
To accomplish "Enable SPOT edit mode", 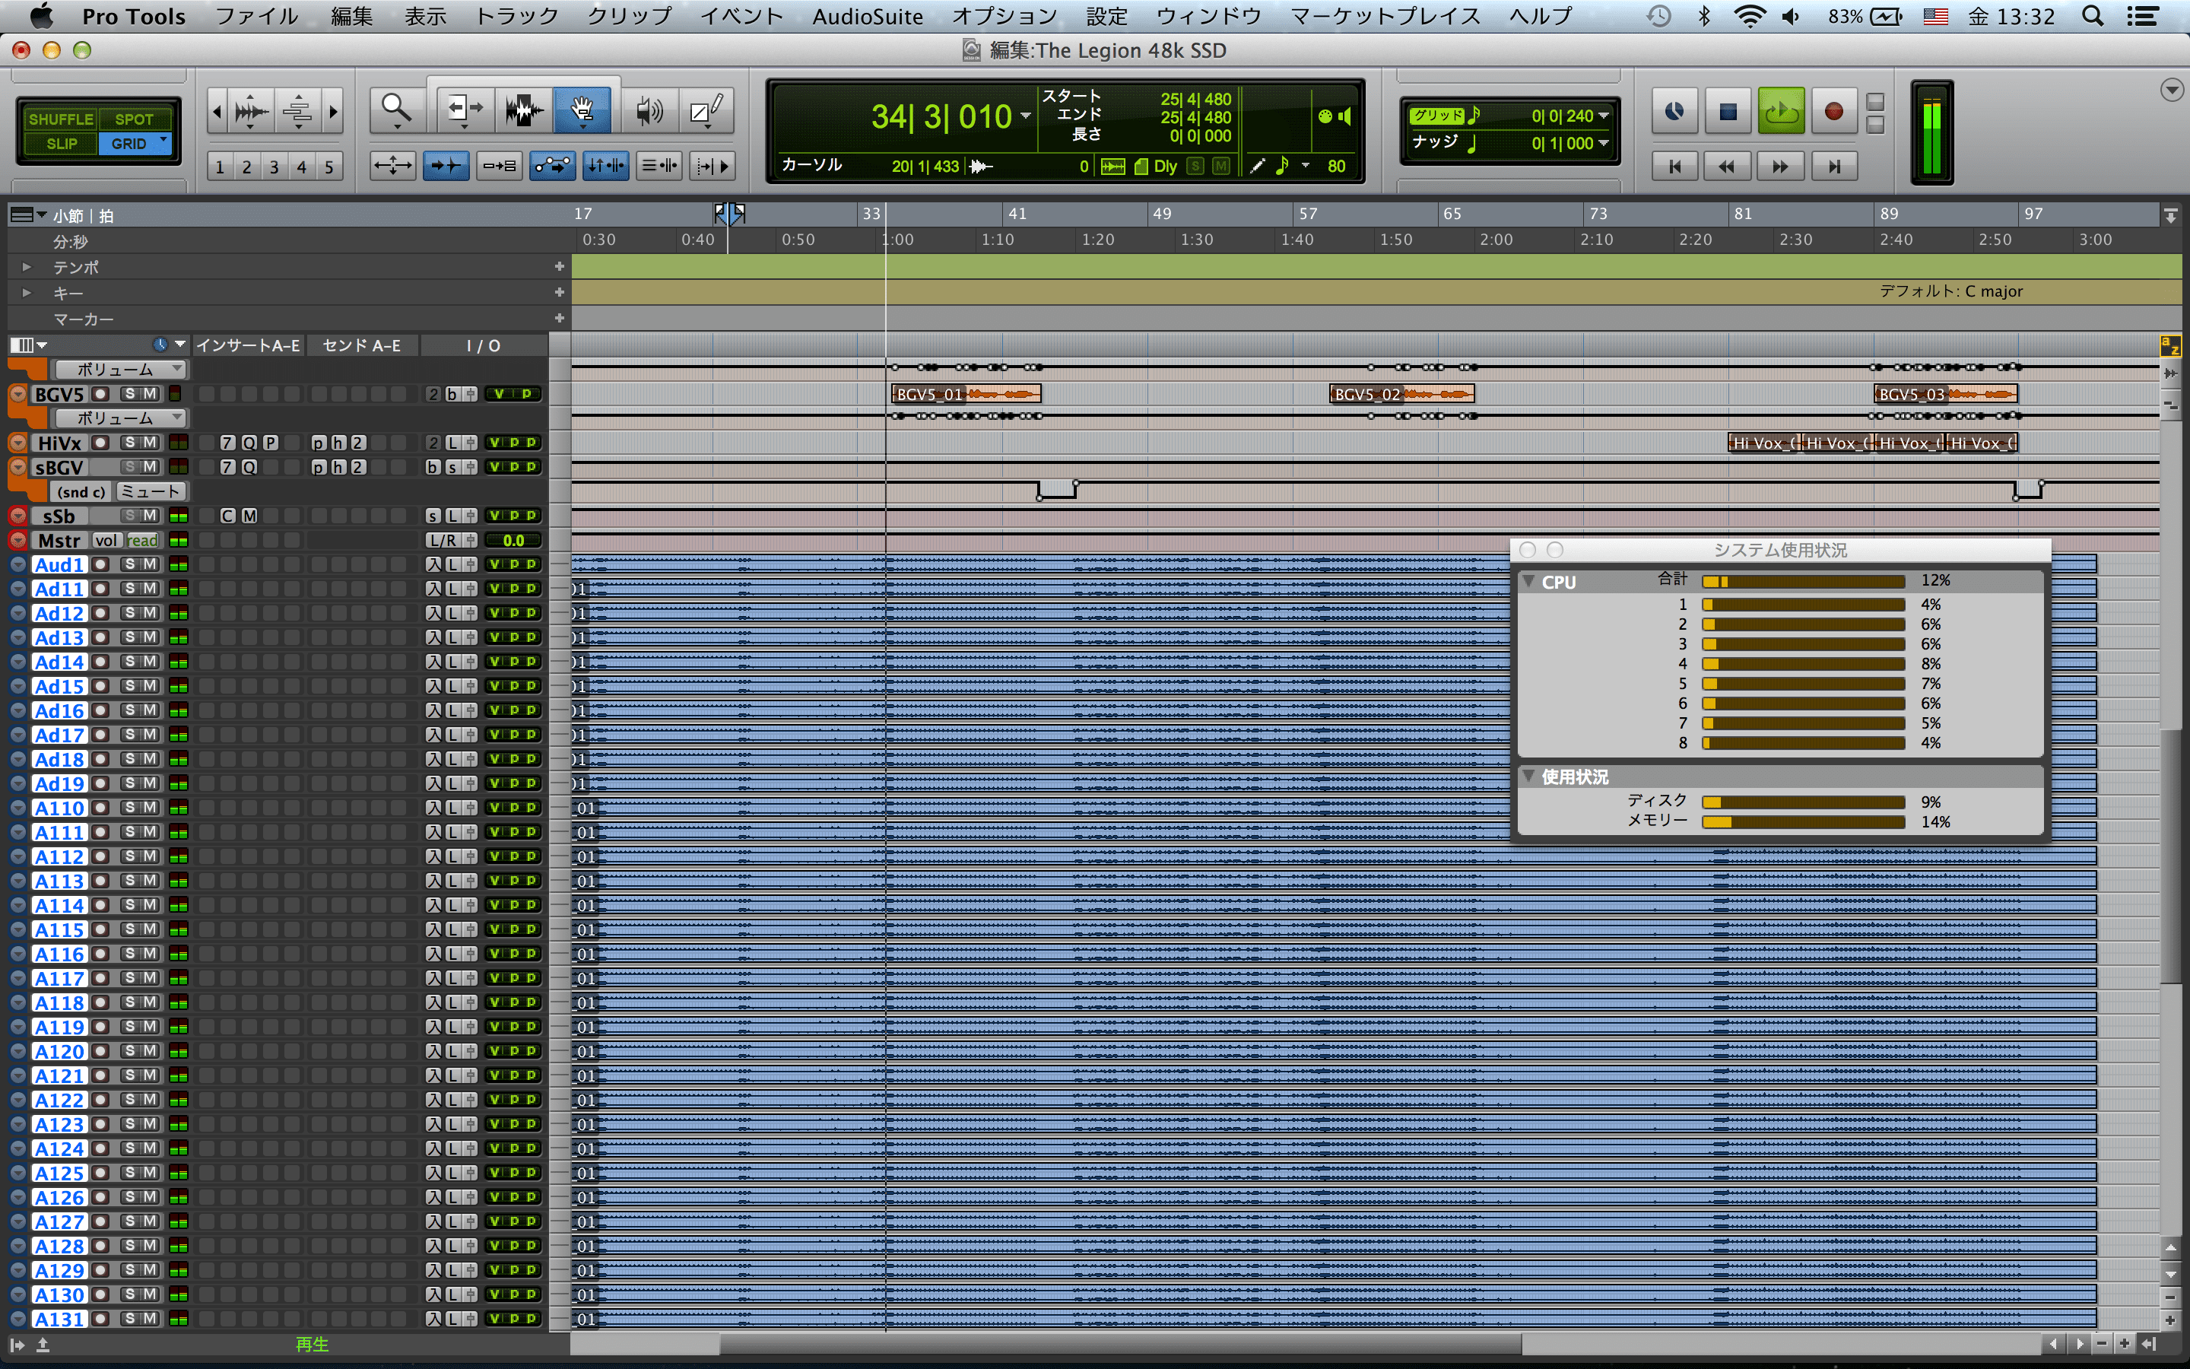I will coord(134,119).
